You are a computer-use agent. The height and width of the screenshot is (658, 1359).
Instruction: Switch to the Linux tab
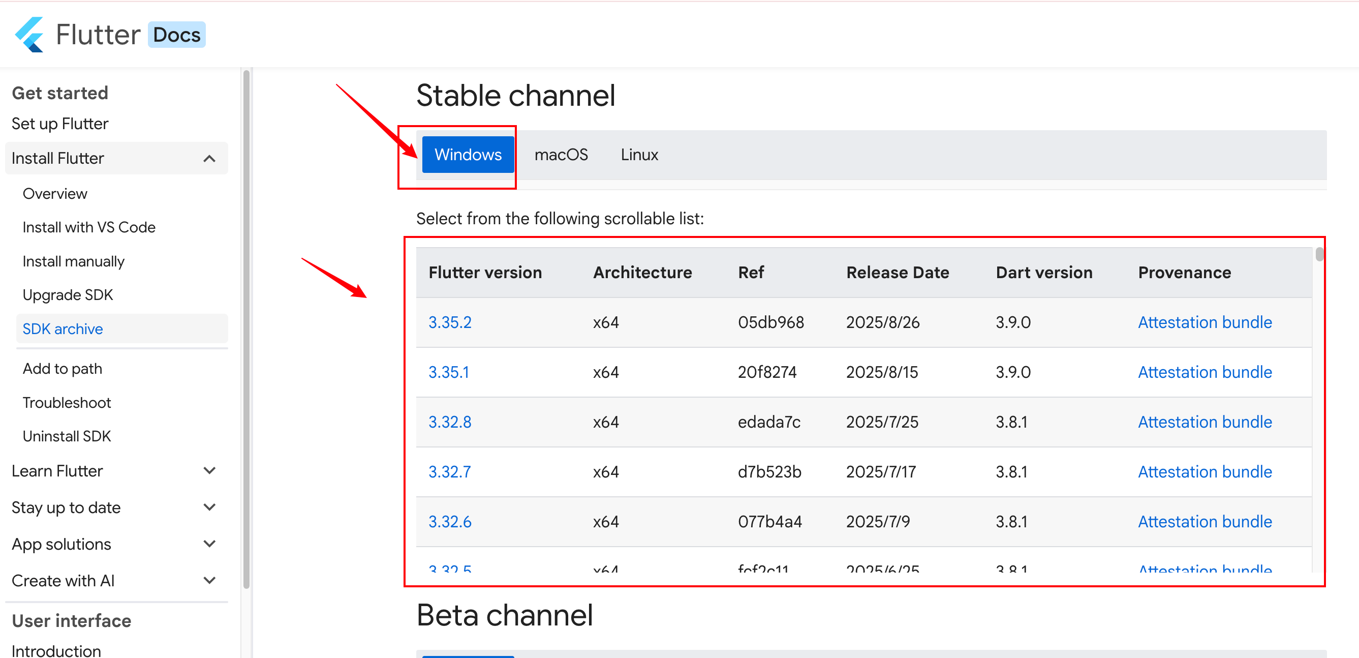pyautogui.click(x=639, y=155)
